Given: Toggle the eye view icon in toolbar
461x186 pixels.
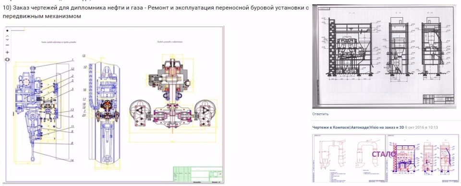Looking at the screenshot, I should pos(7,59).
